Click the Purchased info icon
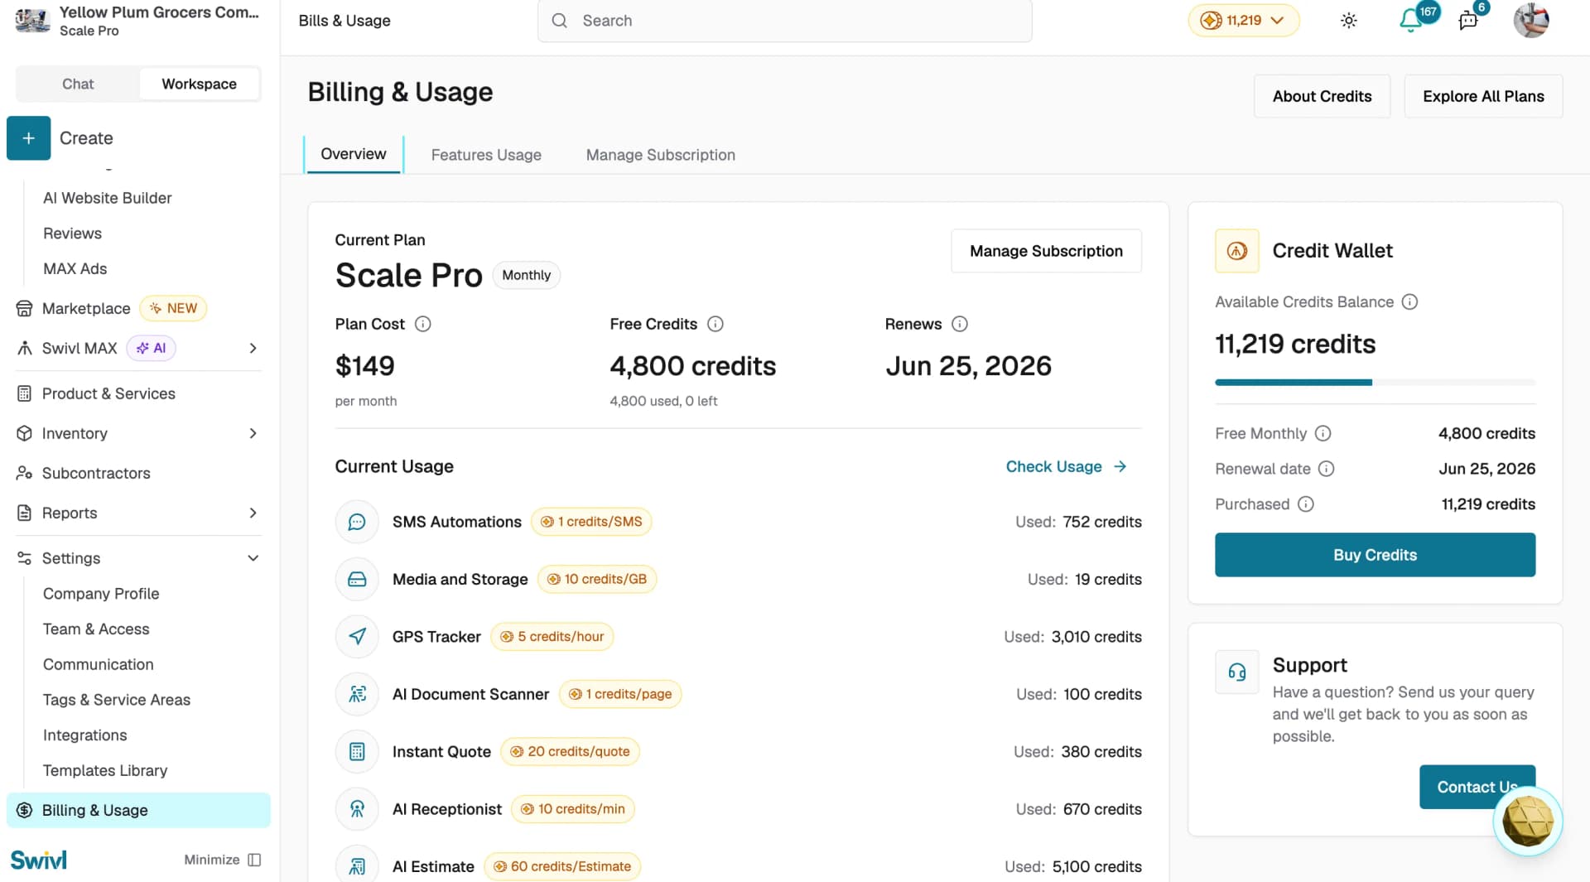The image size is (1590, 882). 1305,504
